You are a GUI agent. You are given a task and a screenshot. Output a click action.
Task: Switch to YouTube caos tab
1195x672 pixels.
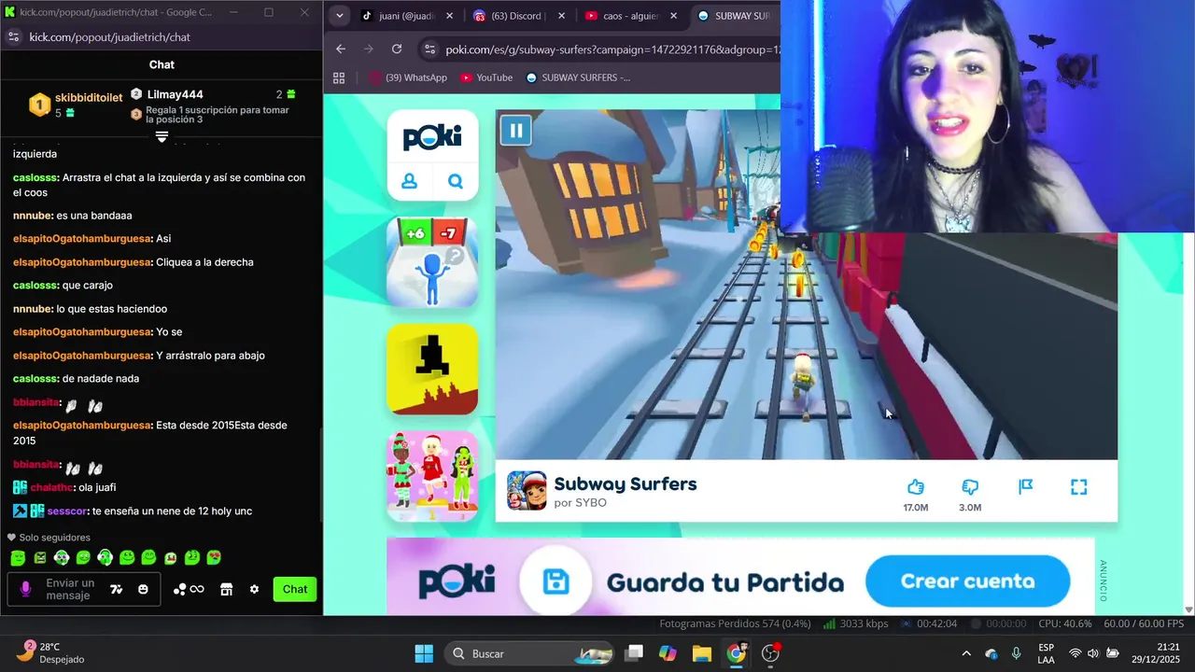[630, 16]
